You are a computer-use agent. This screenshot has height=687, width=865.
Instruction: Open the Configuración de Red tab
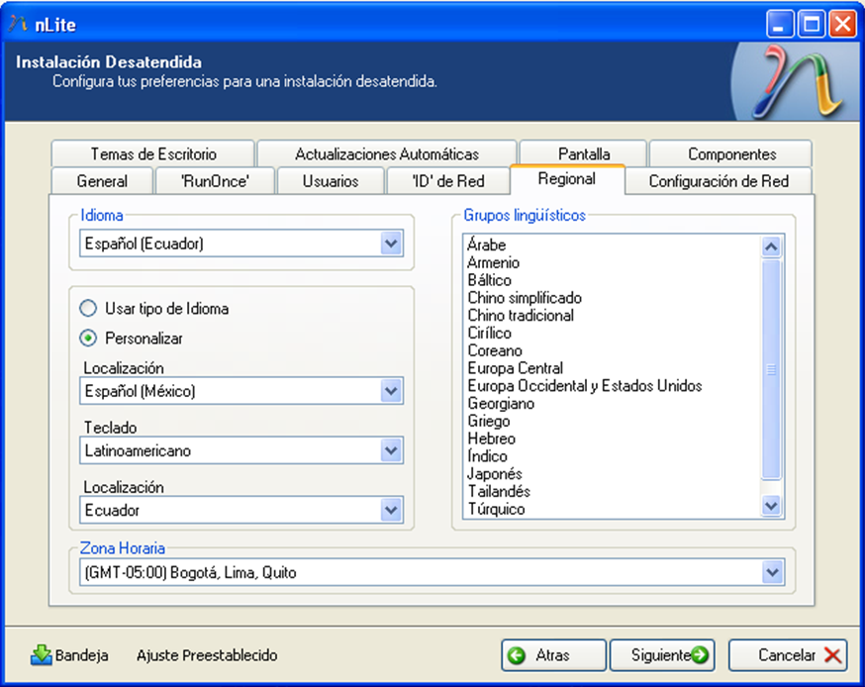(x=719, y=181)
